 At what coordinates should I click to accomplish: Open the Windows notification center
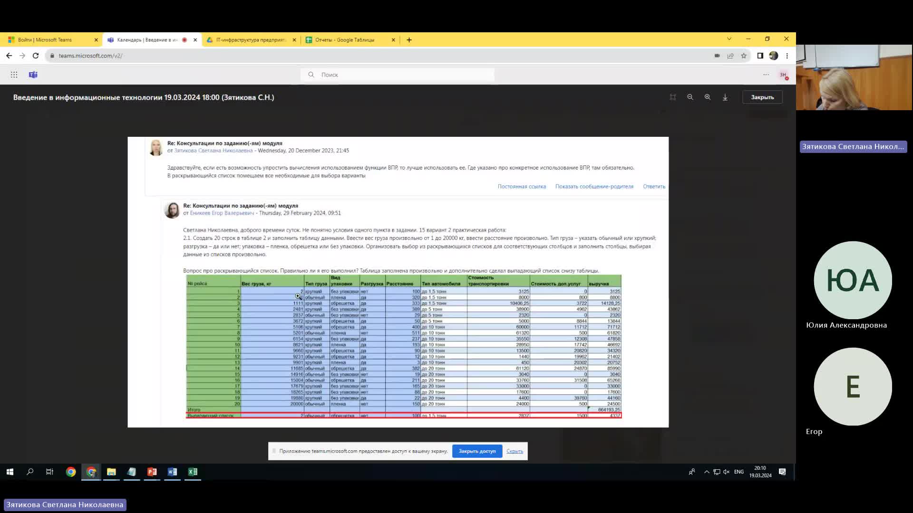click(x=782, y=472)
